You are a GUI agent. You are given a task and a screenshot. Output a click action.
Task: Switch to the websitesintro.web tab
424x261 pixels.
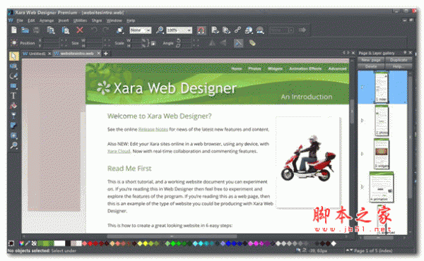click(x=77, y=54)
